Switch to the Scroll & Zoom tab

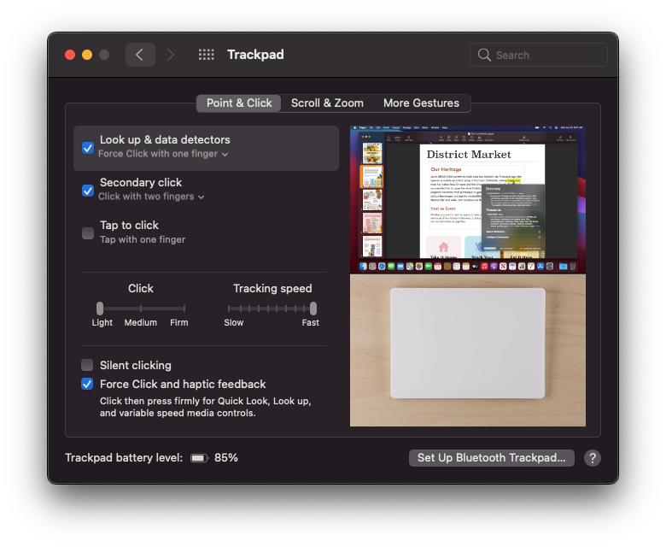[x=327, y=103]
